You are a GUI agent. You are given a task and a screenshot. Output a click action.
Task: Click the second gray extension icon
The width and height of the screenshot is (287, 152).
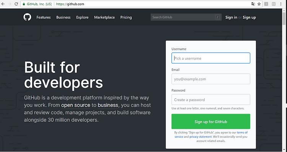274,4
